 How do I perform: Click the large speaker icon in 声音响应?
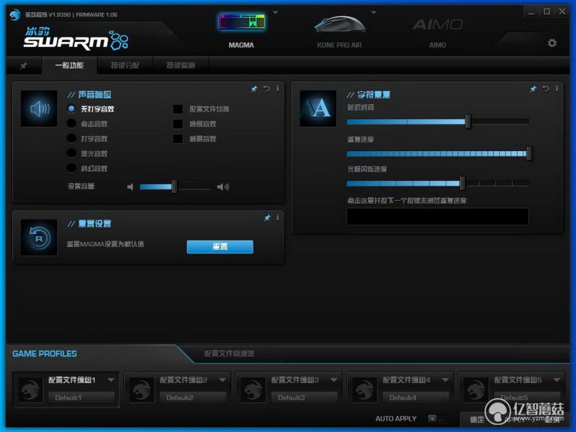coord(39,109)
